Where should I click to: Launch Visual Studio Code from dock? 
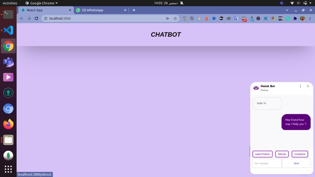(8, 30)
